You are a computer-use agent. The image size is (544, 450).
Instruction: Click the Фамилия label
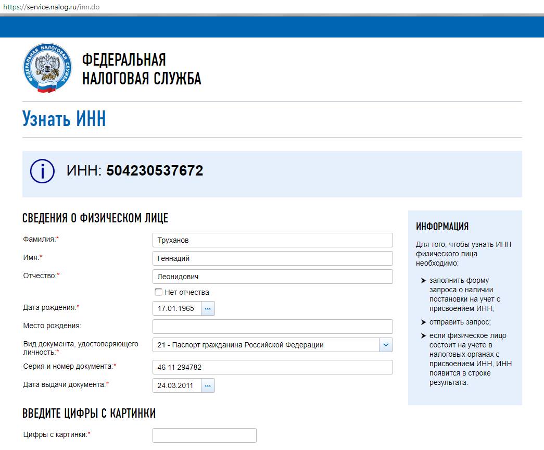point(41,239)
